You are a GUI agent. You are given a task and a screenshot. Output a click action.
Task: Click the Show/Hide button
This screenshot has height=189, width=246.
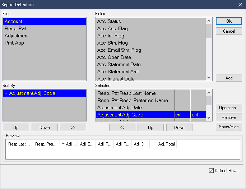pyautogui.click(x=229, y=127)
